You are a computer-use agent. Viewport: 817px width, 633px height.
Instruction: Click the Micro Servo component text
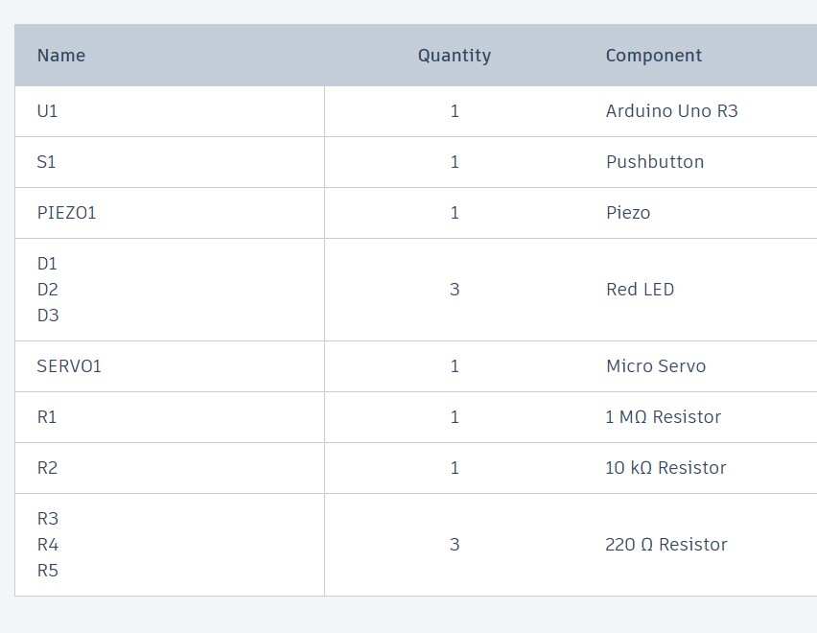point(656,366)
